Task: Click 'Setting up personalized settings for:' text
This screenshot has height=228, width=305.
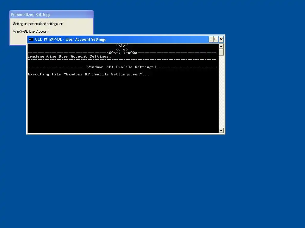Action: pos(38,24)
